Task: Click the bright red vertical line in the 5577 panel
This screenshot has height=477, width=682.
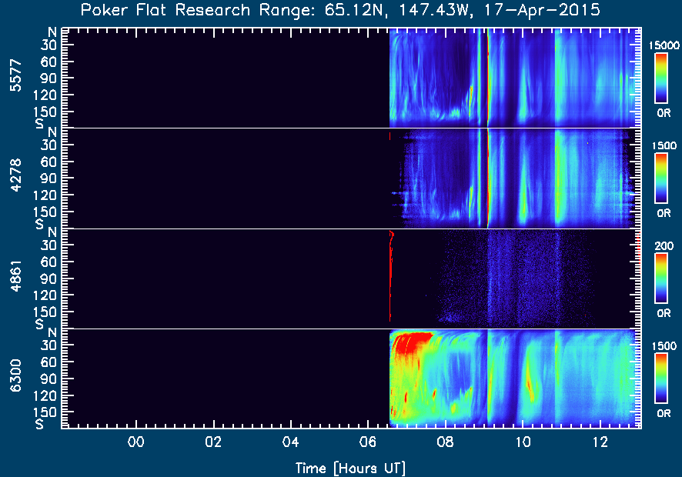Action: [x=488, y=78]
